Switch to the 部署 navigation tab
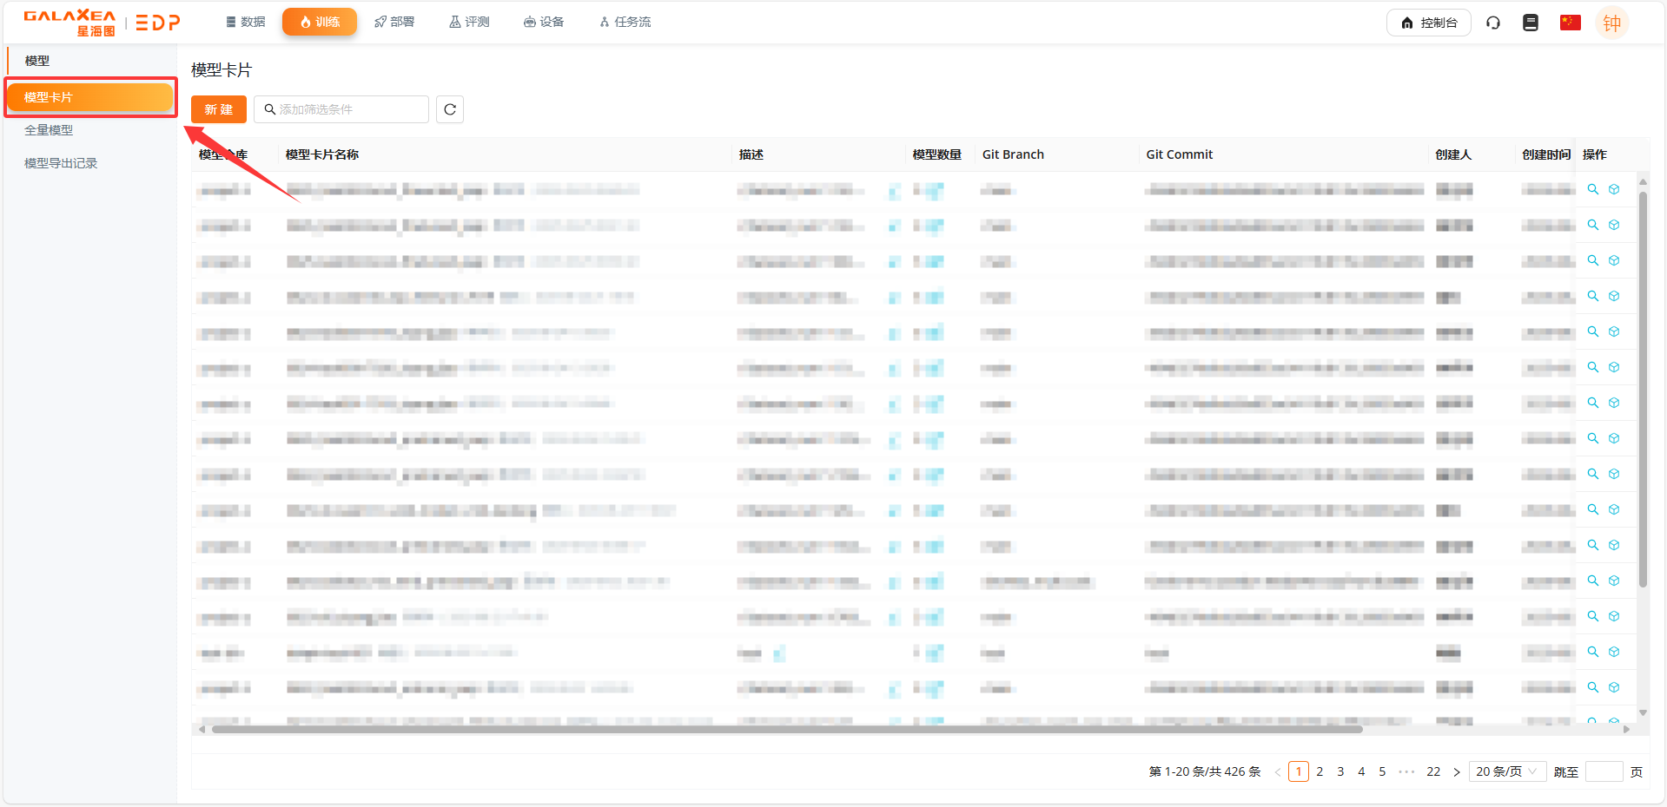Screen dimensions: 1667x807 (394, 22)
